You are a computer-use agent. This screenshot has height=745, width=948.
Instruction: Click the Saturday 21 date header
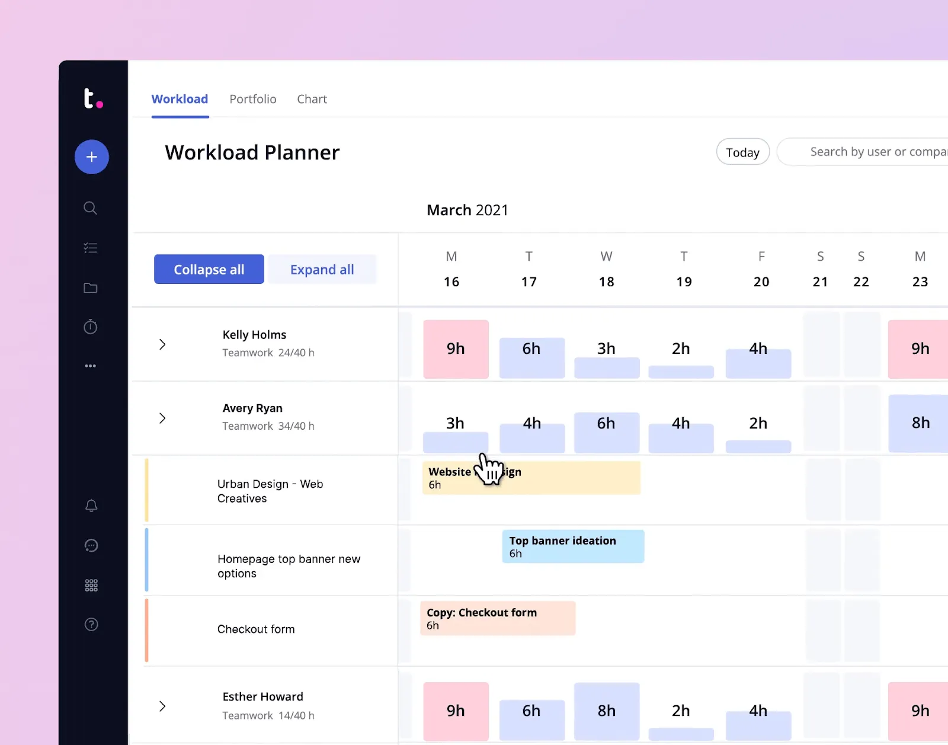[x=821, y=269]
